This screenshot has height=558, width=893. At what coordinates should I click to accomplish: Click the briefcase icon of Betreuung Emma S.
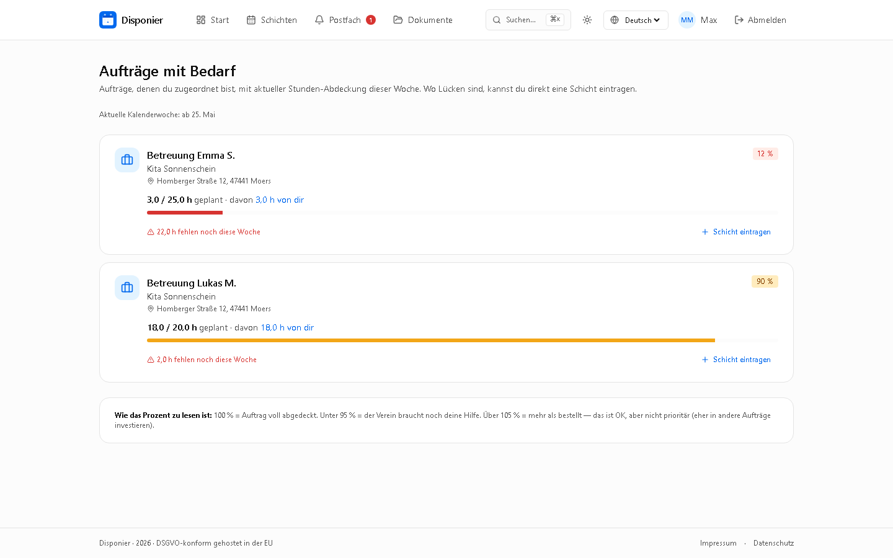coord(127,160)
